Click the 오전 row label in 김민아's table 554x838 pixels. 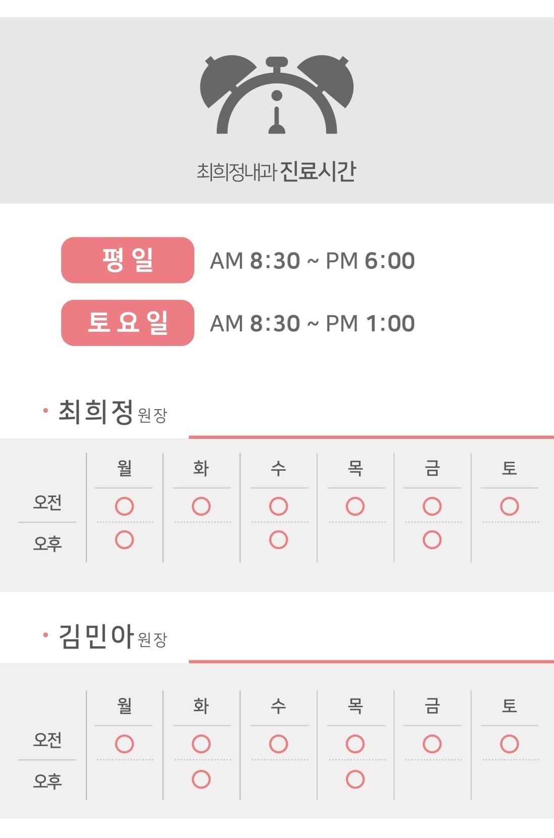pos(47,740)
